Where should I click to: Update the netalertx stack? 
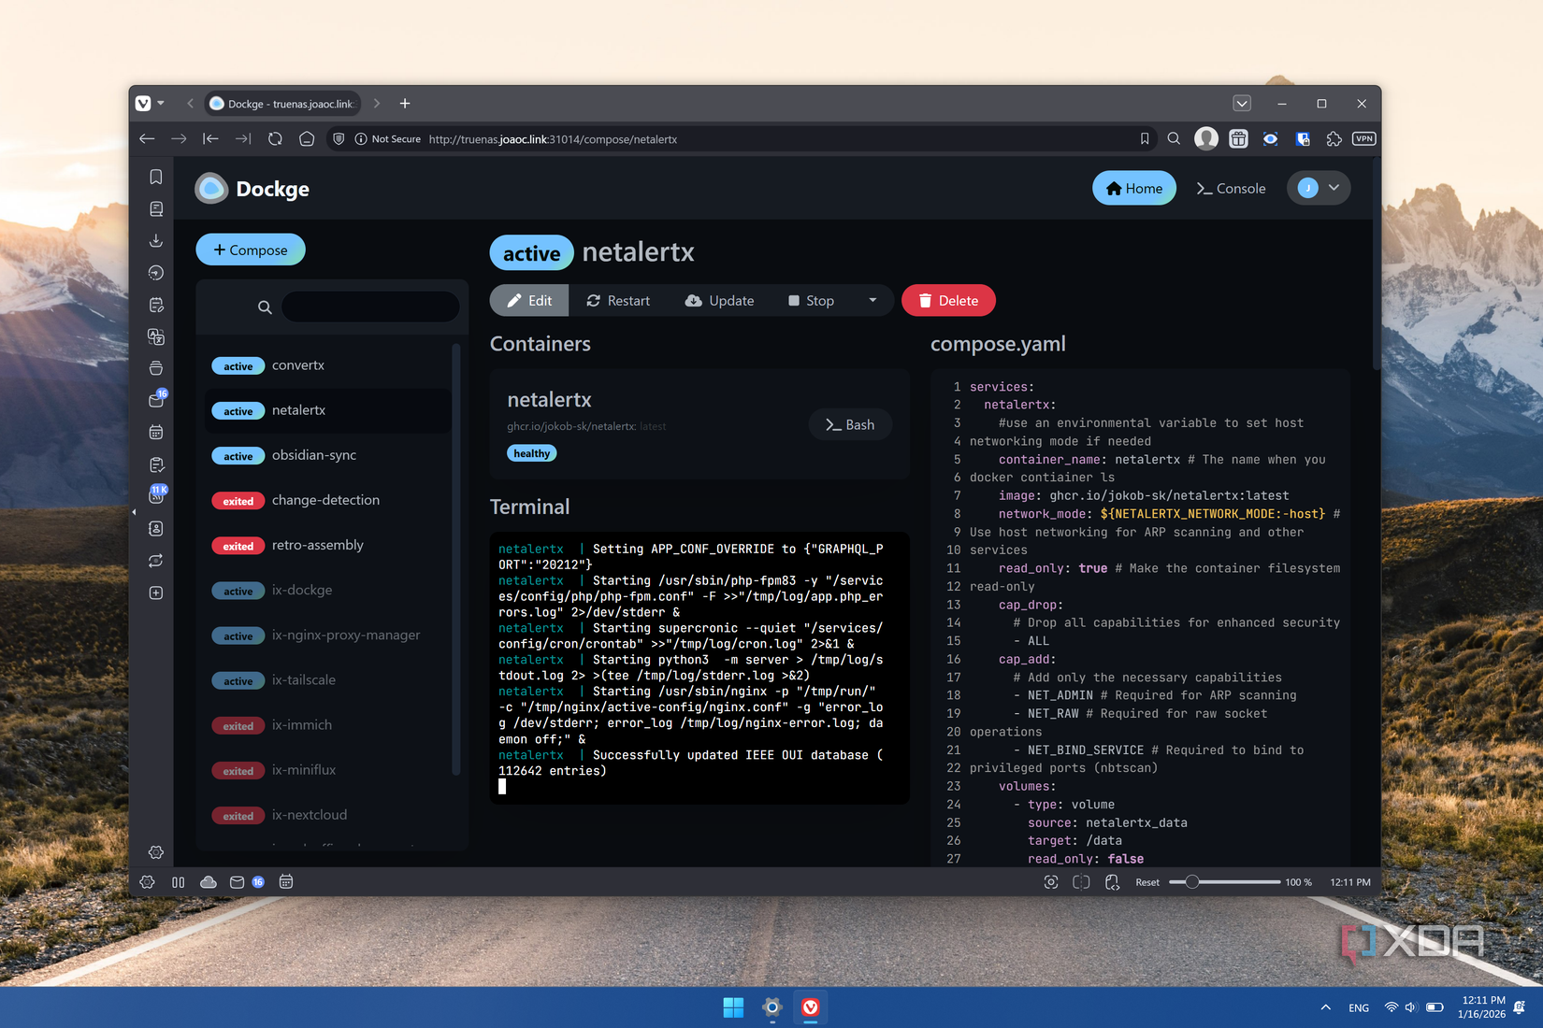tap(719, 300)
